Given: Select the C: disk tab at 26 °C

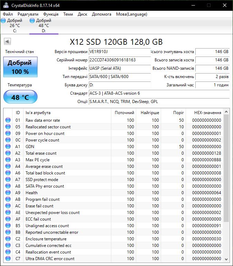Looking at the screenshot, I should [x=15, y=25].
